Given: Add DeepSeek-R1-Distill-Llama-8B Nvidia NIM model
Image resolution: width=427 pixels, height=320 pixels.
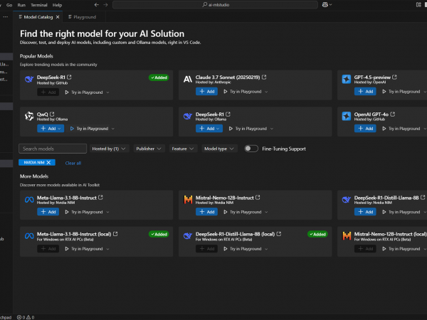Looking at the screenshot, I should (x=365, y=212).
